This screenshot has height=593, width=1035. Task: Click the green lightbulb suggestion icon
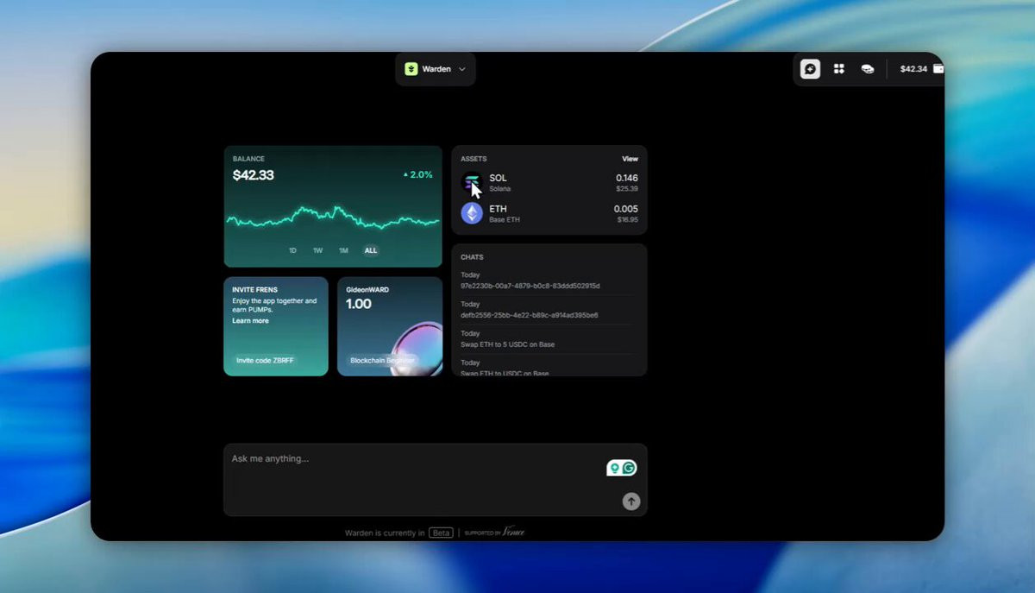click(x=614, y=468)
